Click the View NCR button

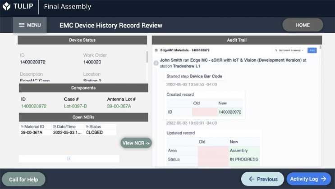point(136,143)
